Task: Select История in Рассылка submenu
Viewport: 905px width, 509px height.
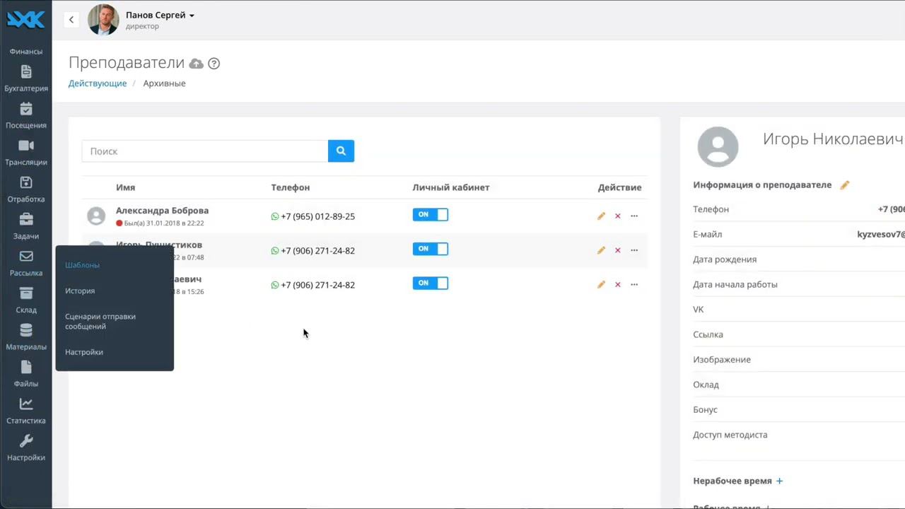Action: [80, 291]
